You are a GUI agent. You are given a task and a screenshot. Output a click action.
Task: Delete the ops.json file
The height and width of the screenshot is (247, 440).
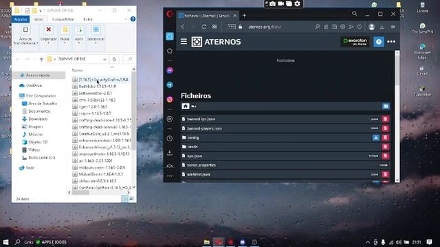385,156
